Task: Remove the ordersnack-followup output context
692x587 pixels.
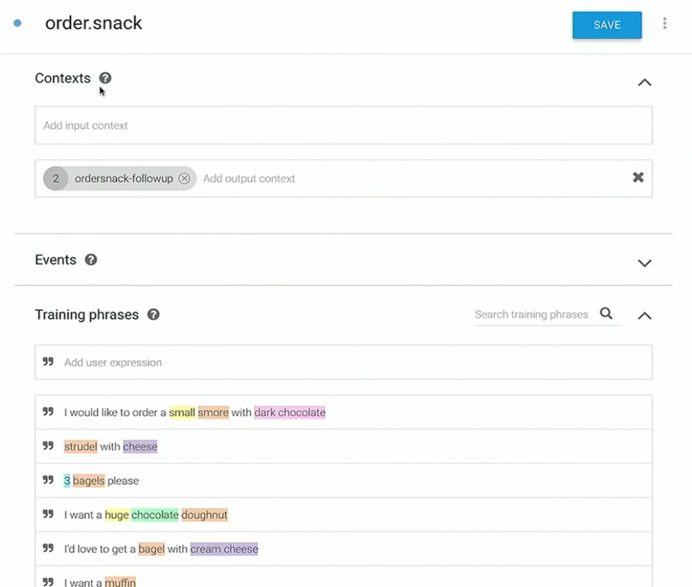Action: coord(184,178)
